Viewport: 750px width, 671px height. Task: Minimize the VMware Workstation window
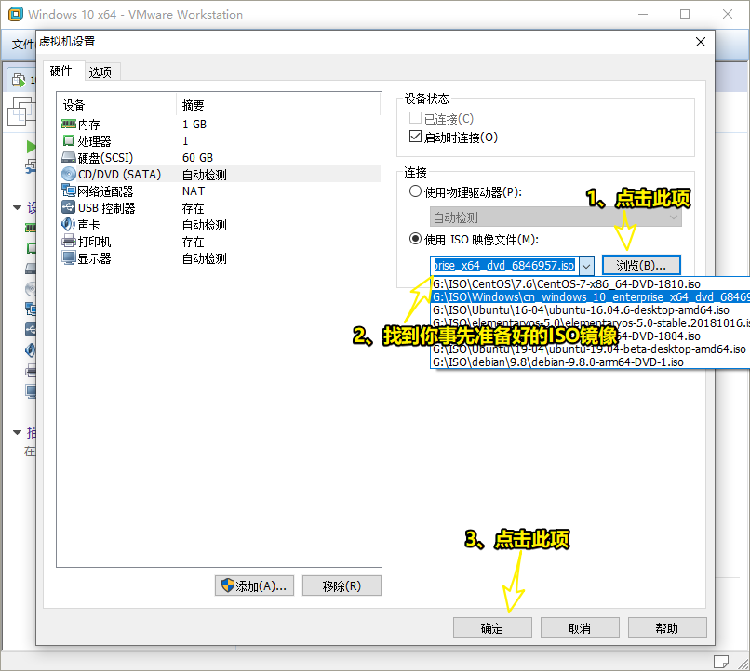(x=643, y=14)
